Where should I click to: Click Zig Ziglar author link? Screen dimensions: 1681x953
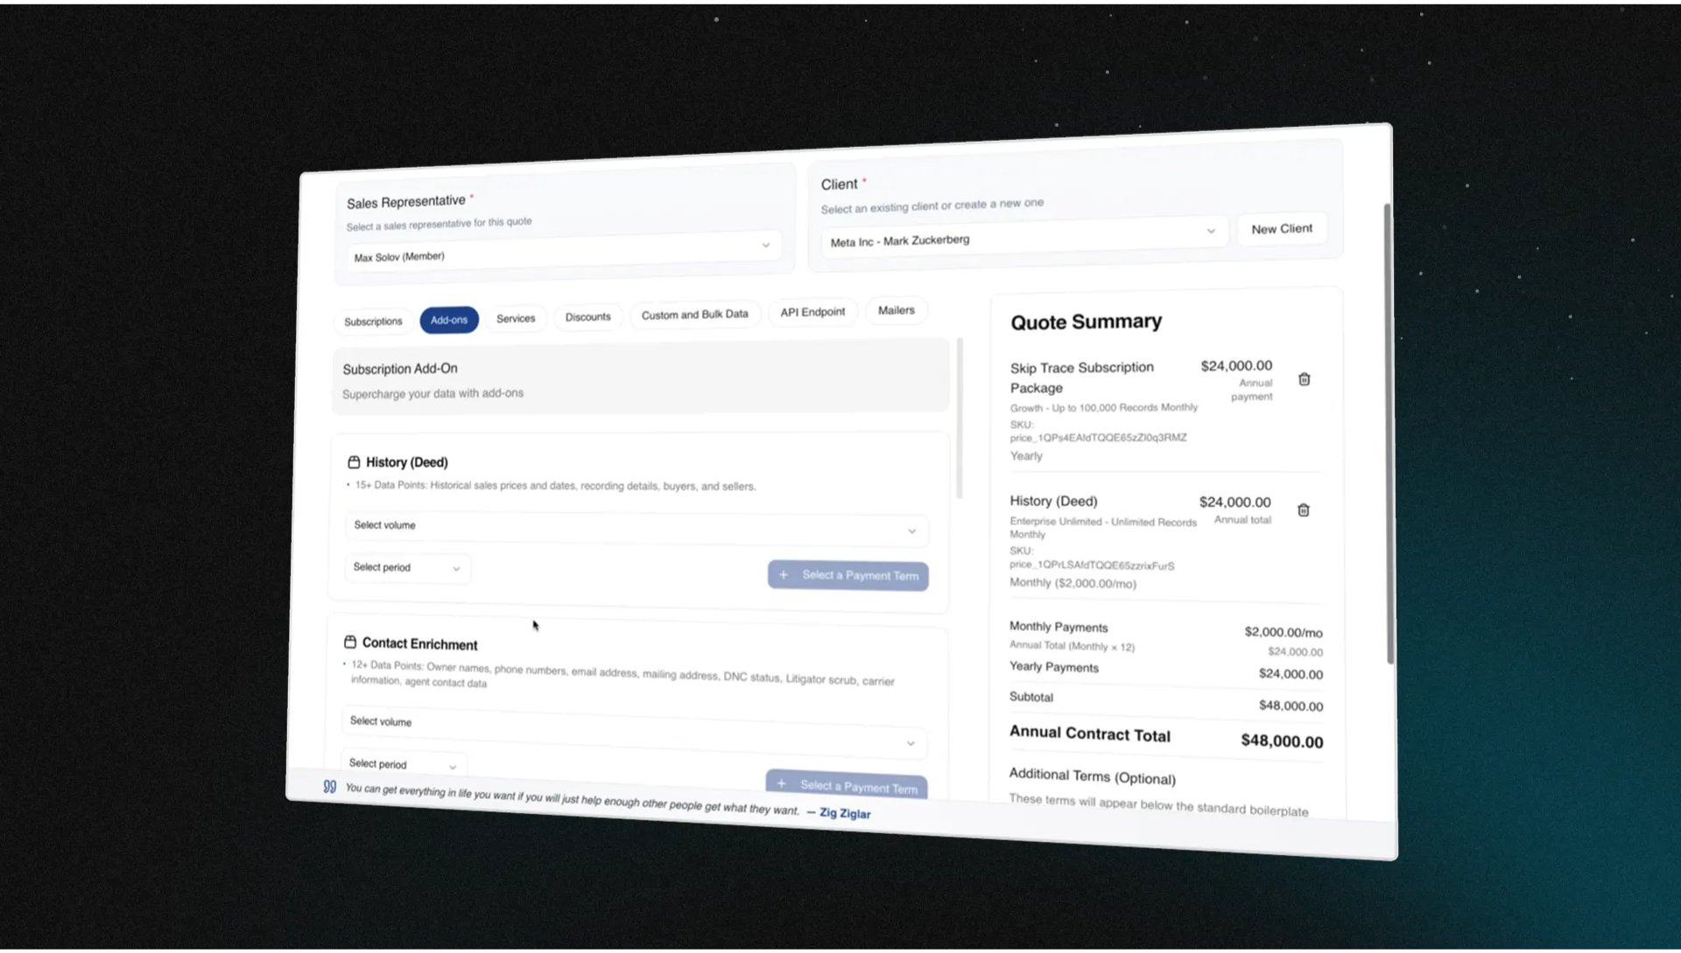(x=844, y=814)
